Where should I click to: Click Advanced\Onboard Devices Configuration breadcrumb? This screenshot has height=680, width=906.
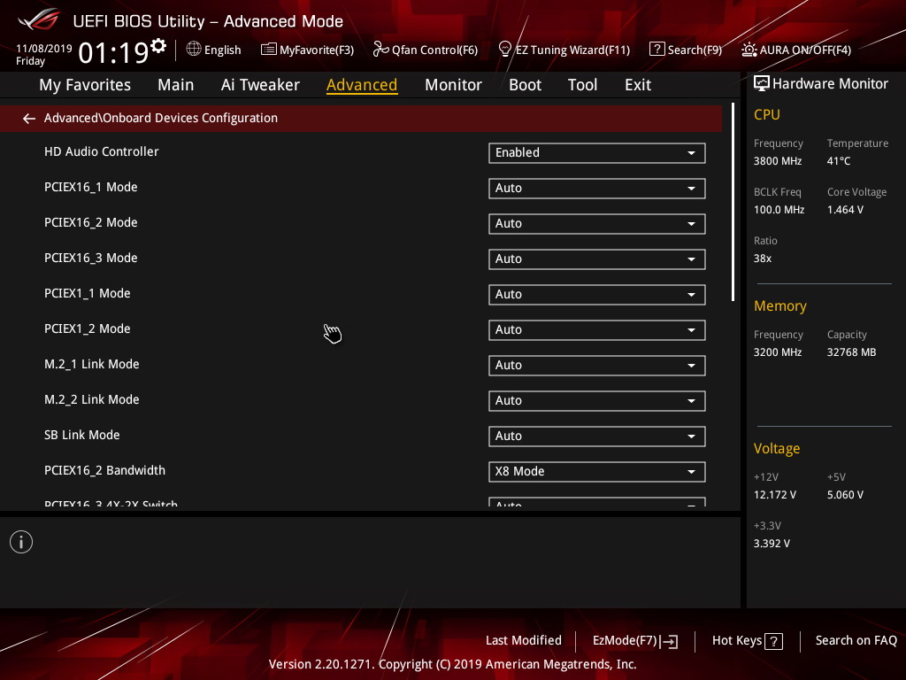pyautogui.click(x=161, y=118)
